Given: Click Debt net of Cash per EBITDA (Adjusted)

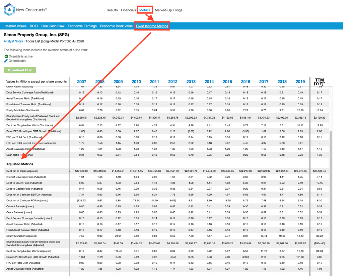Looking at the screenshot, I should click(29, 195).
